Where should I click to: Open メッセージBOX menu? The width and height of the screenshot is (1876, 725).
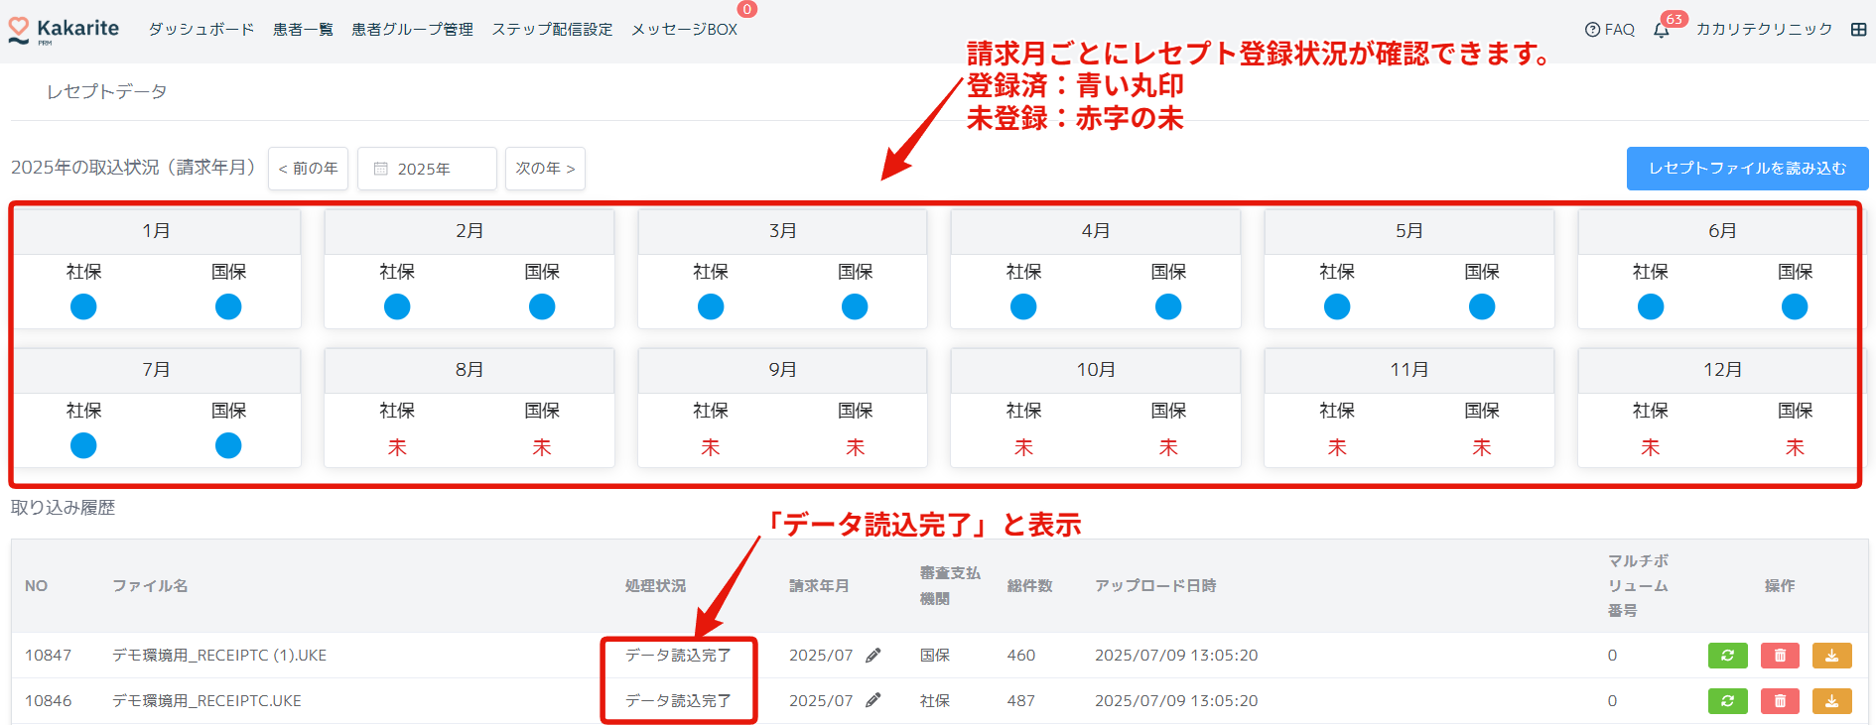(x=684, y=30)
